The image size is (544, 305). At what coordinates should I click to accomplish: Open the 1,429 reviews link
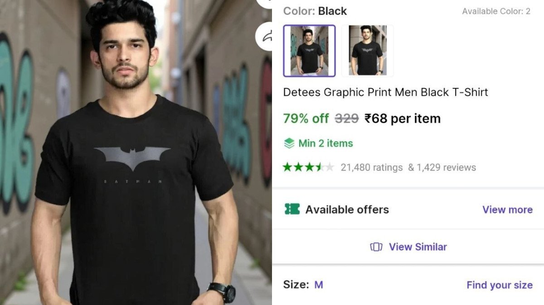(x=442, y=167)
